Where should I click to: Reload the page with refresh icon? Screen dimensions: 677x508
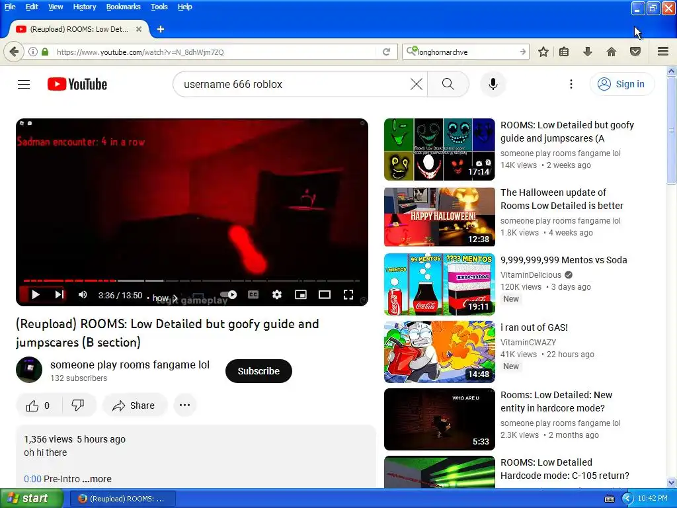tap(386, 52)
